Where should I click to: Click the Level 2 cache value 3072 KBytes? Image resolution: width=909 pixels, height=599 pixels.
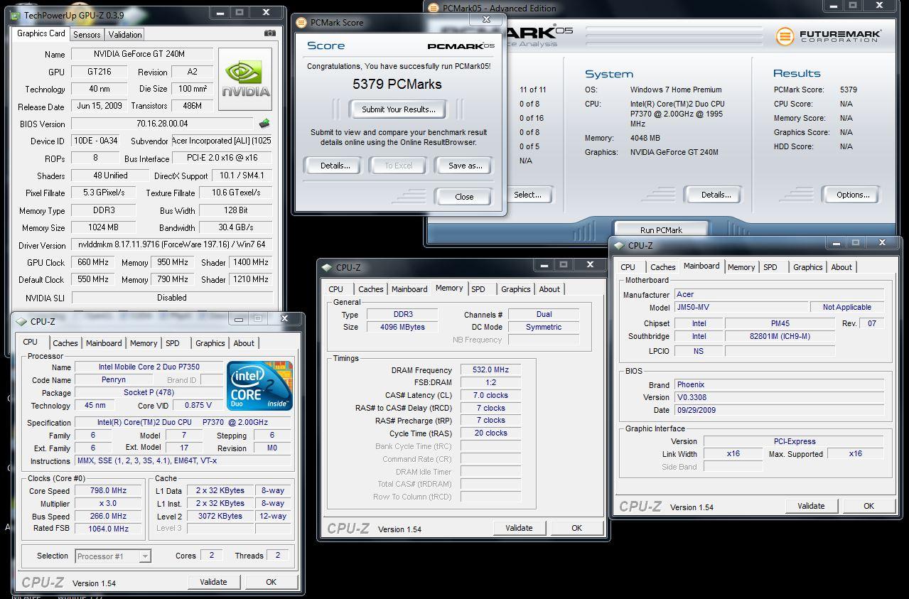[220, 517]
